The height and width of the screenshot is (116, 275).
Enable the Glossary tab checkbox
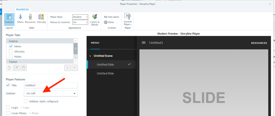(11, 51)
